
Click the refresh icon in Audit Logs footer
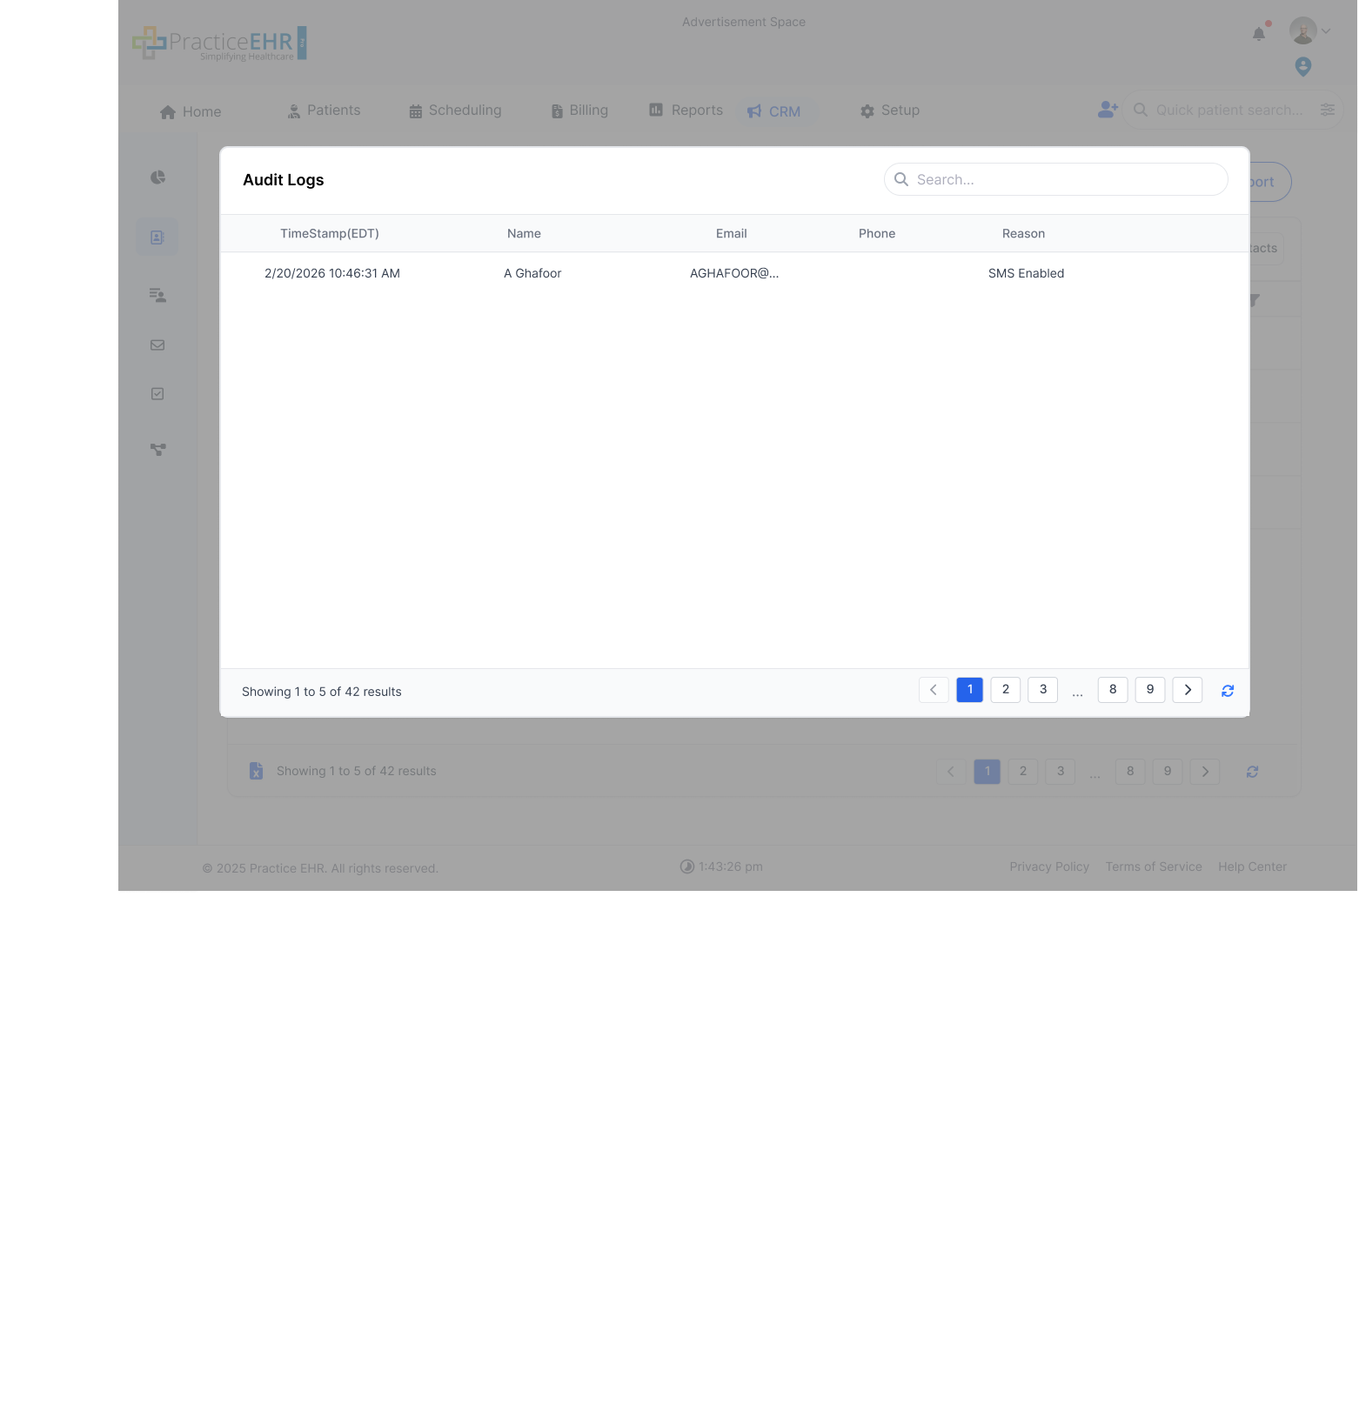(x=1228, y=691)
